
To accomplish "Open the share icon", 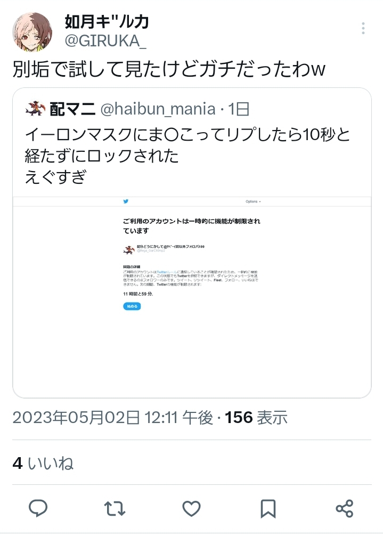I will click(x=345, y=508).
